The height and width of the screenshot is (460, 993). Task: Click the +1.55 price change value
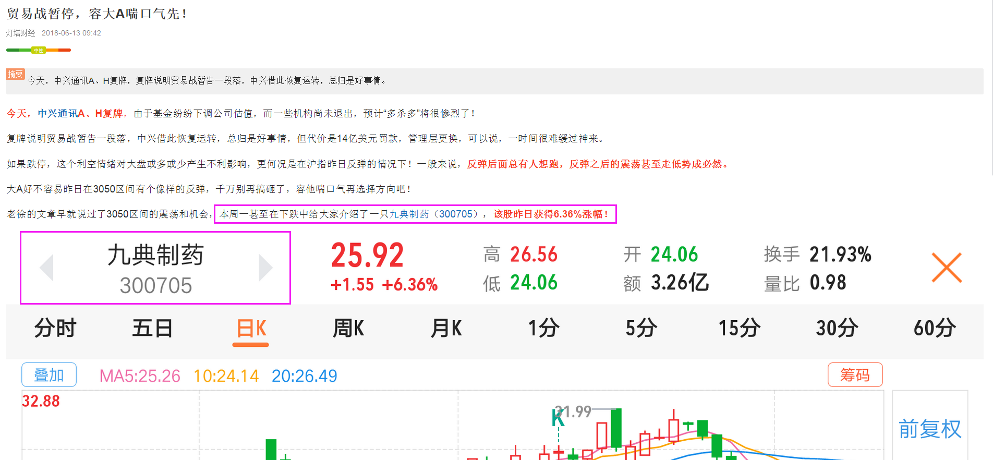[352, 284]
